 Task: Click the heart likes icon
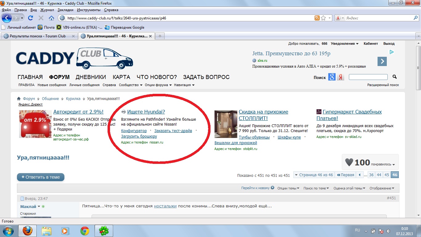(x=349, y=162)
